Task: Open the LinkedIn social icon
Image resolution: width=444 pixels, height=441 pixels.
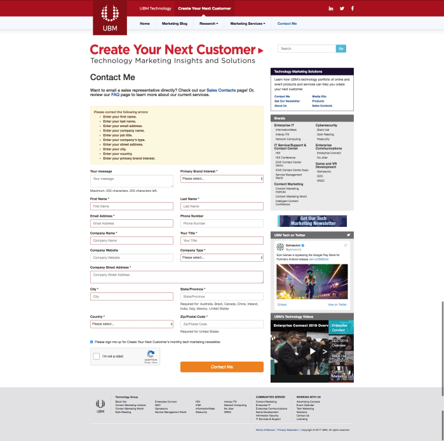Action: click(331, 8)
